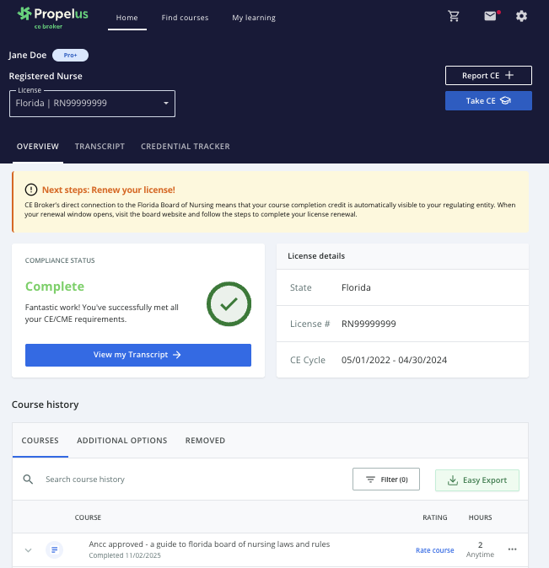
Task: Click the Take CE button
Action: [x=488, y=101]
